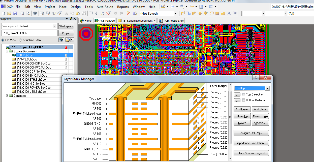
Task: Click the PCB_Project1.PrjPCB project name field
Action: click(x=29, y=33)
